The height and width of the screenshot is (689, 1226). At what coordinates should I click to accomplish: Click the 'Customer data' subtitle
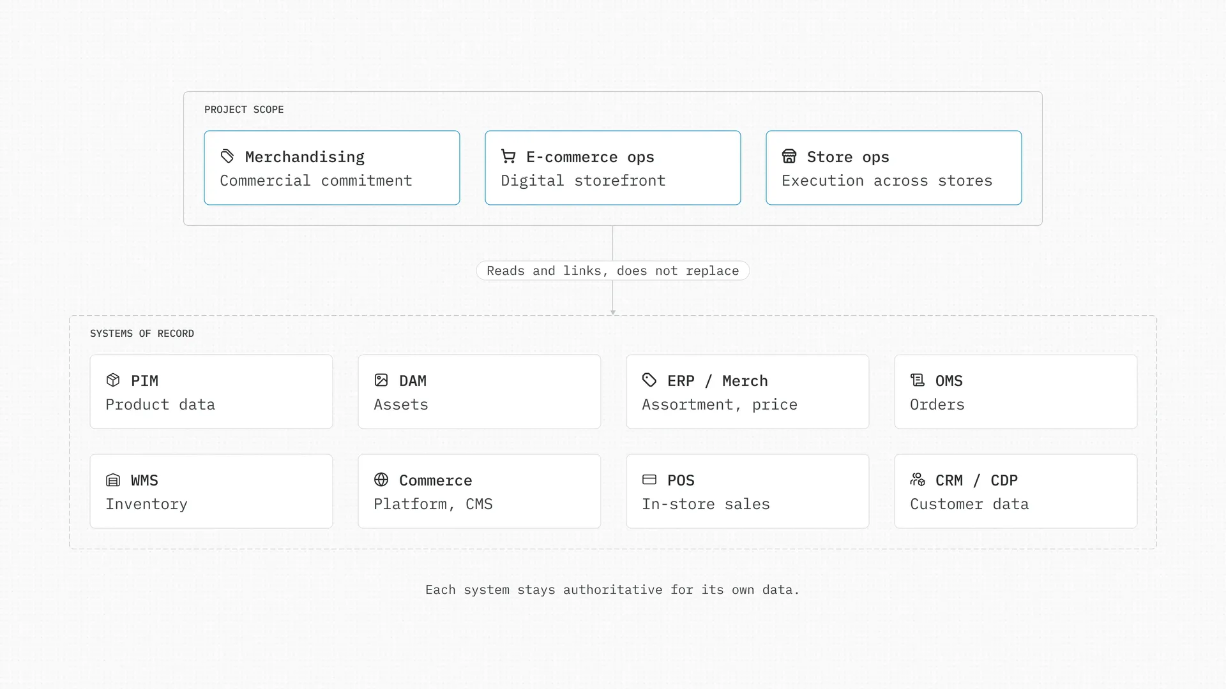click(969, 505)
